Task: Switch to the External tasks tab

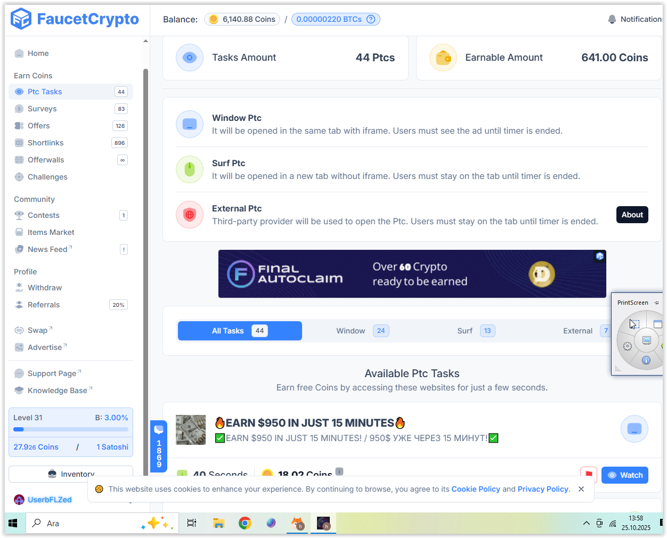Action: click(586, 331)
